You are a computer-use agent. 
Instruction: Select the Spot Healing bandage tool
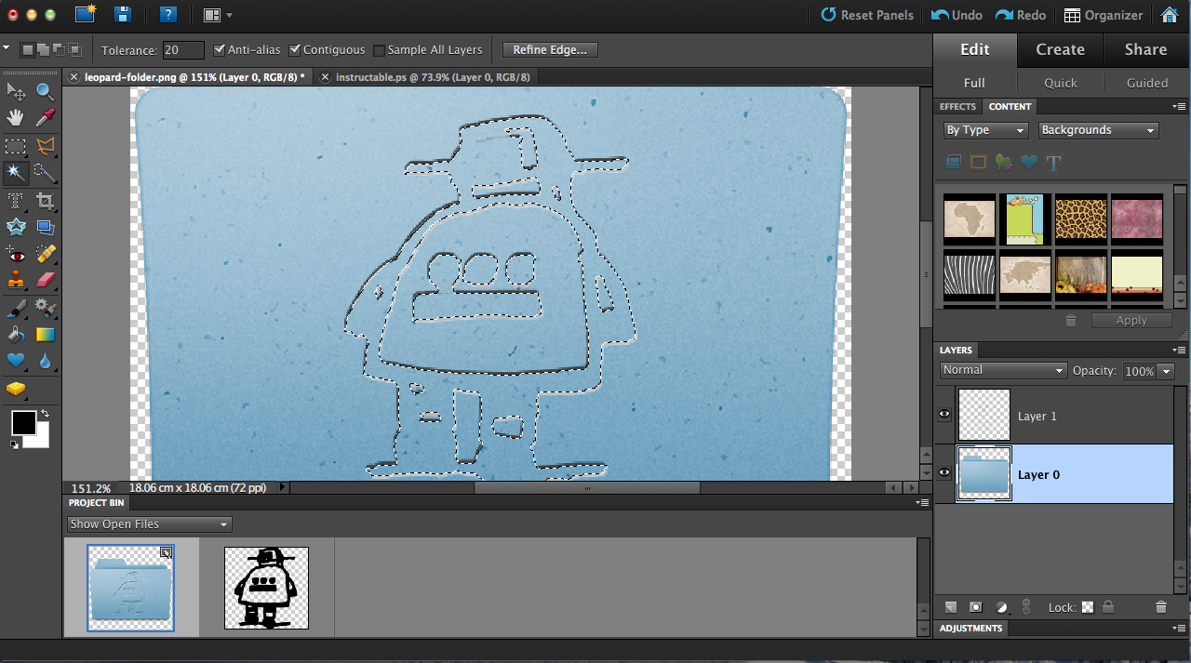45,253
